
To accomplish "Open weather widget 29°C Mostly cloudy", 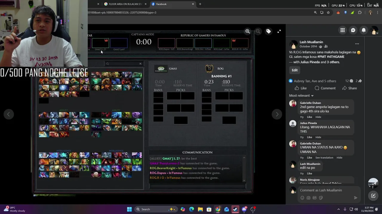I will (x=14, y=209).
